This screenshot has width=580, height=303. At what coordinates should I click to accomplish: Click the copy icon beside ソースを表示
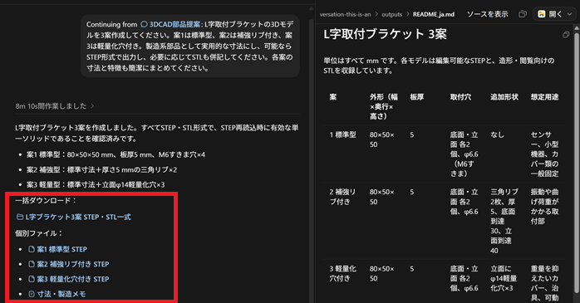click(523, 14)
